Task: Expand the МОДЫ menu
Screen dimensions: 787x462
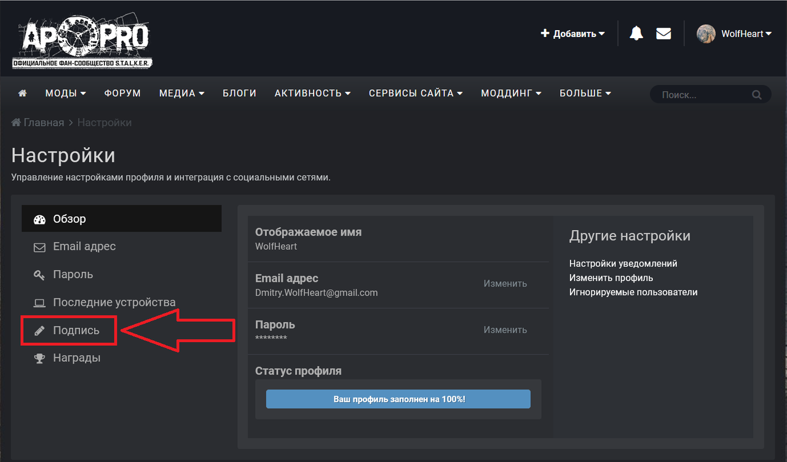Action: pyautogui.click(x=65, y=94)
